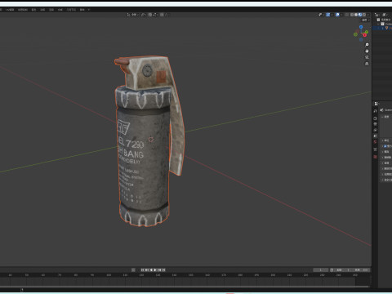This screenshot has height=294, width=392.
Task: Jump to the timeline start frame
Action: click(142, 270)
